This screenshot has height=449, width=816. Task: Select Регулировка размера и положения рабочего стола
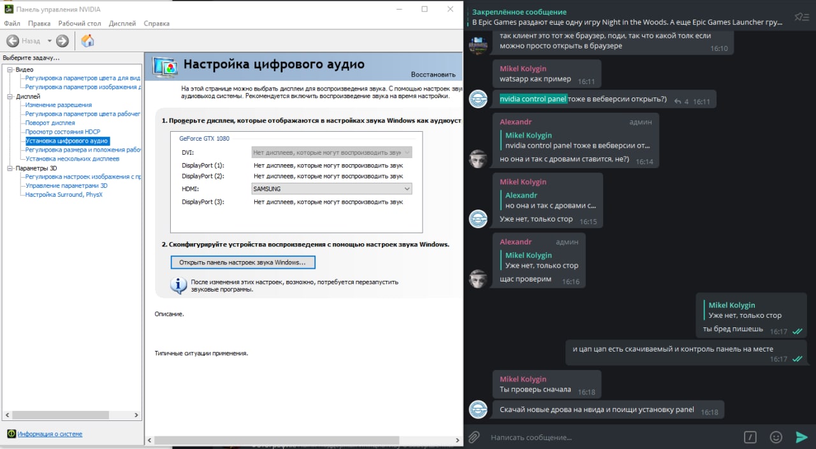(x=83, y=150)
